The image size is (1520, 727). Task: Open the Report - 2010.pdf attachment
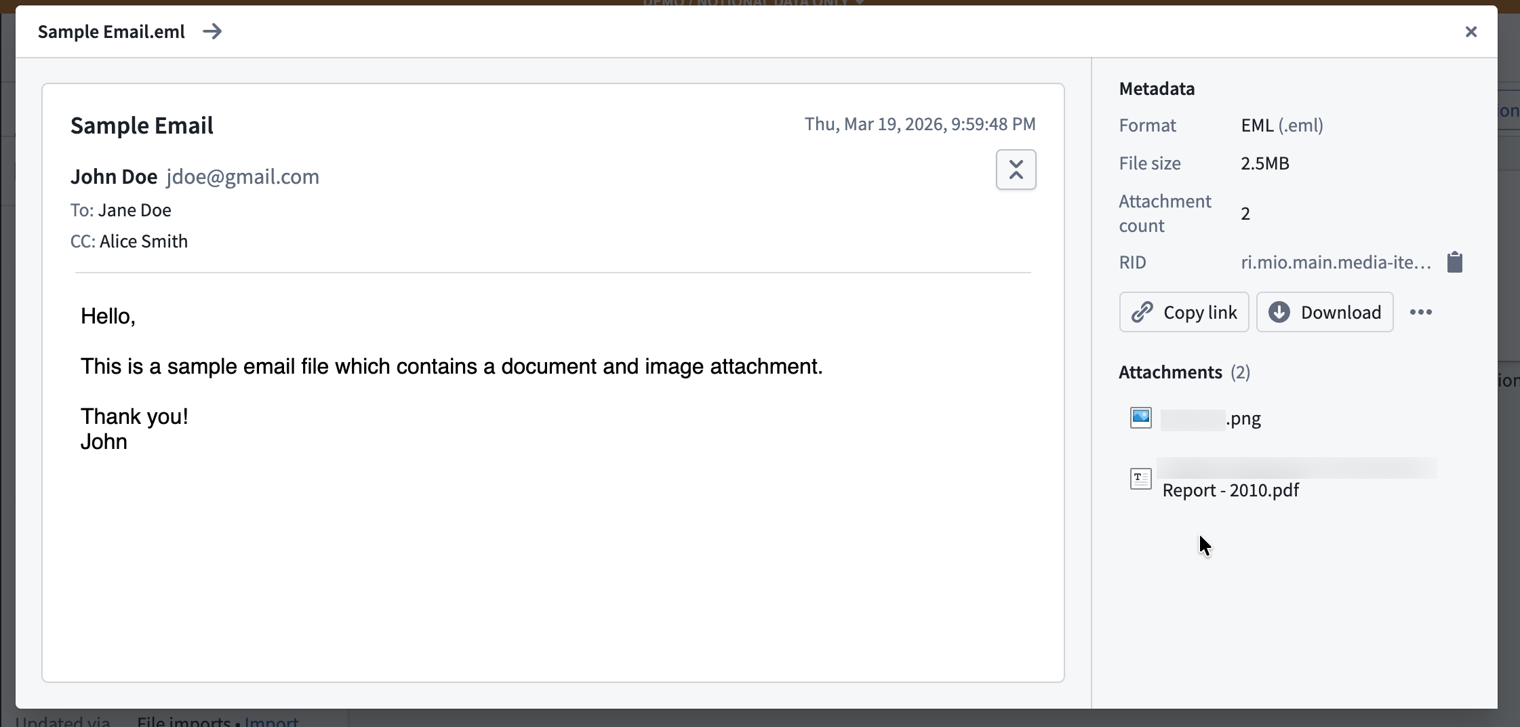tap(1231, 490)
